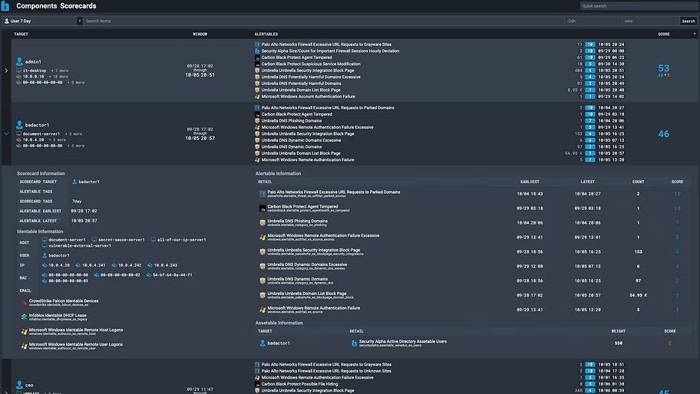Open the Components menu in header
Image resolution: width=700 pixels, height=394 pixels.
pos(35,6)
